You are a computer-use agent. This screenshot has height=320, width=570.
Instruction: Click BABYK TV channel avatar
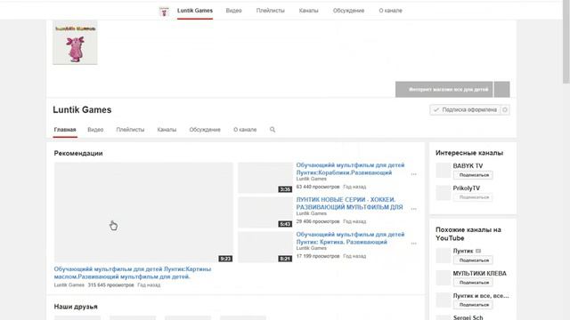pyautogui.click(x=444, y=170)
